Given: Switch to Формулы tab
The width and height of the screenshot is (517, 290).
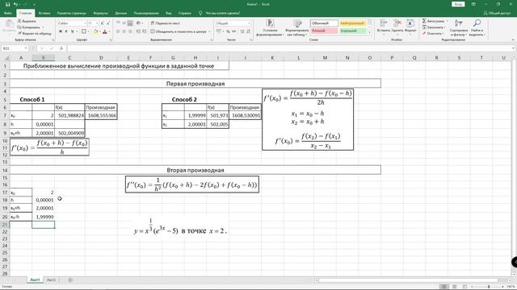Looking at the screenshot, I should coord(100,13).
